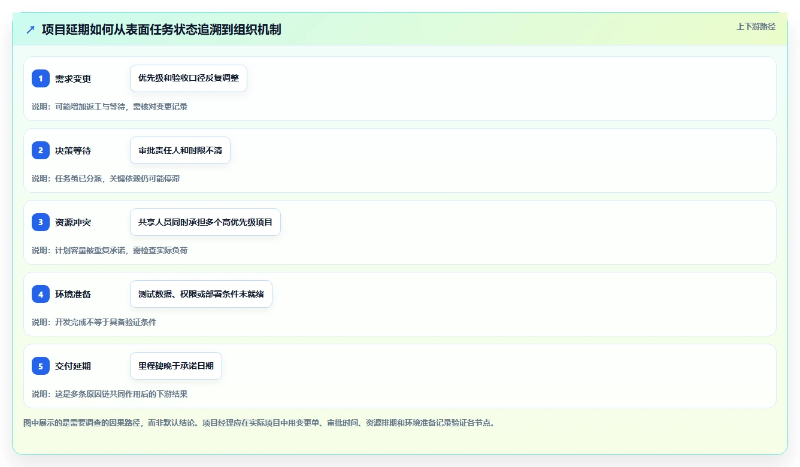
Task: Click the title 项目延期如何从表面任务状态追溯到组织机制
Action: tap(162, 29)
